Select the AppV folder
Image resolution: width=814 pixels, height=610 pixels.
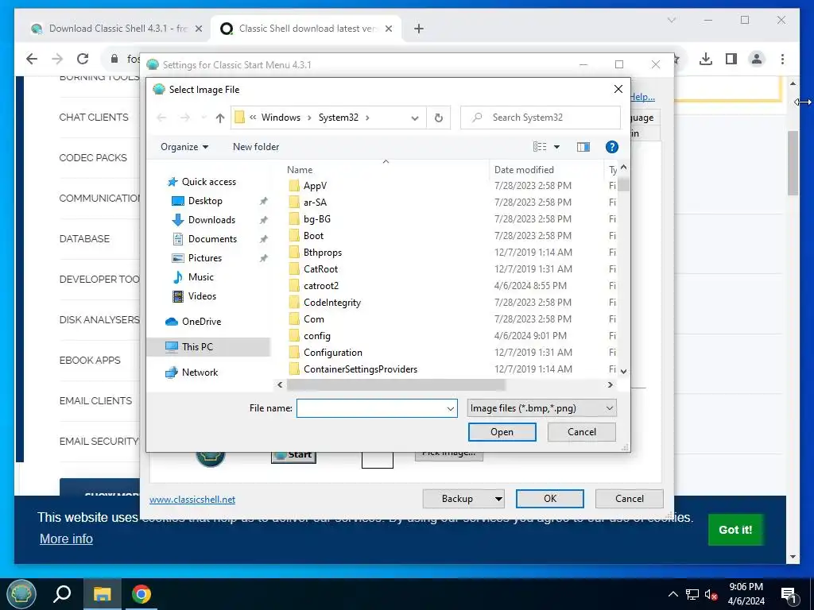[315, 186]
